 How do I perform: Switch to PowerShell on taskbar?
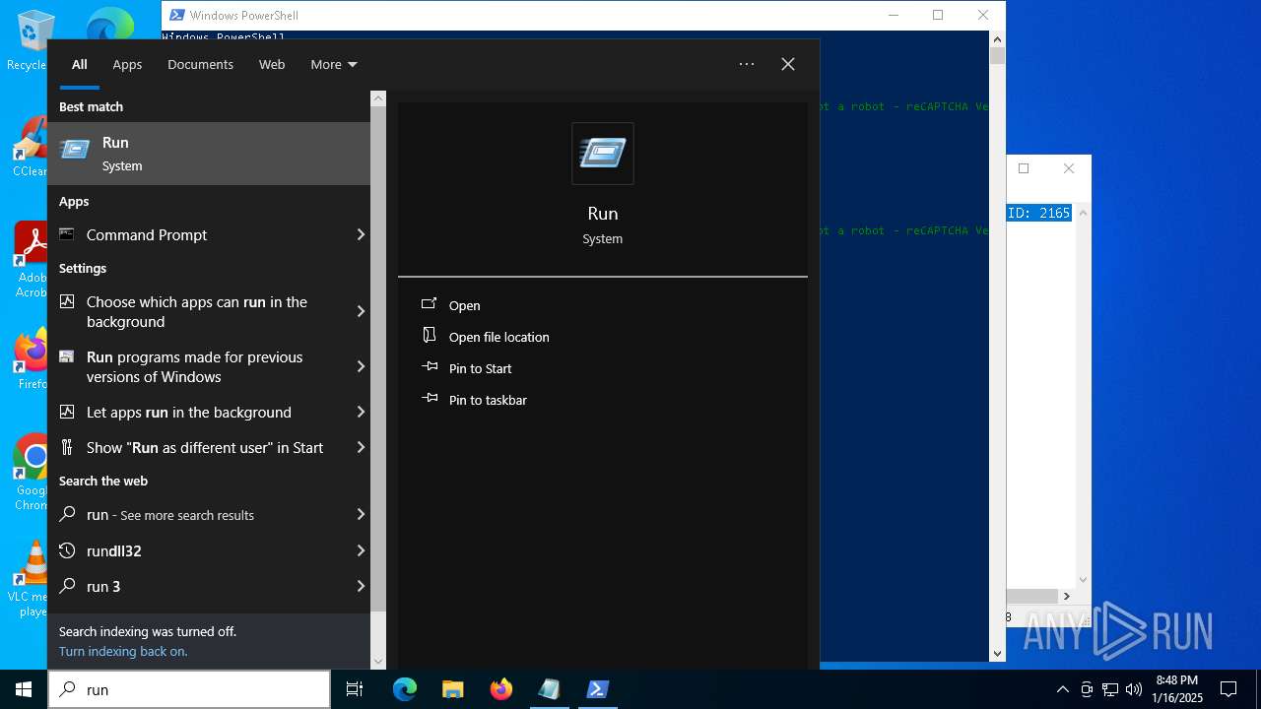597,689
